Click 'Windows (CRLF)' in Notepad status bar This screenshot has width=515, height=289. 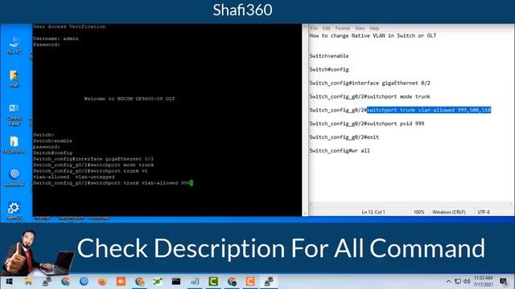click(449, 212)
